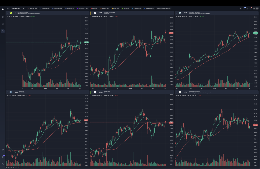Tick the checkbox on the LQDA chart
Viewport: 260px width, 169px height.
coord(92,92)
